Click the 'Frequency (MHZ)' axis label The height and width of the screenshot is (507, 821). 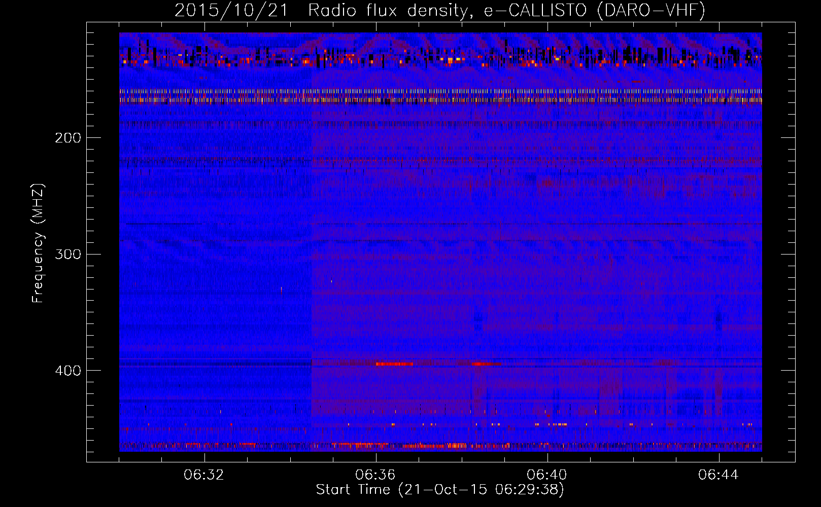[x=38, y=243]
